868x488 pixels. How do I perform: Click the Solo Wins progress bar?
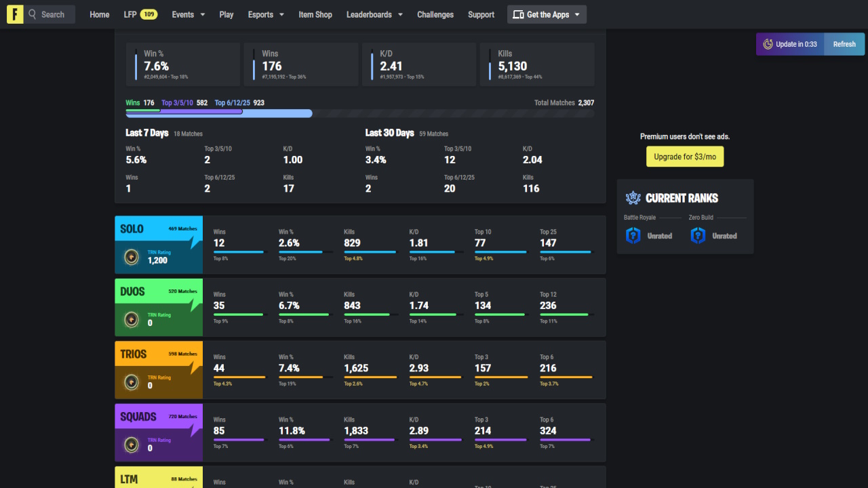240,252
